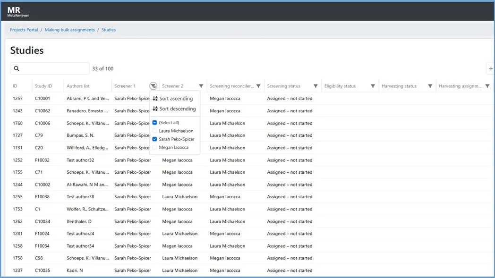This screenshot has height=278, width=495.
Task: Click the search magnifier icon
Action: (17, 69)
